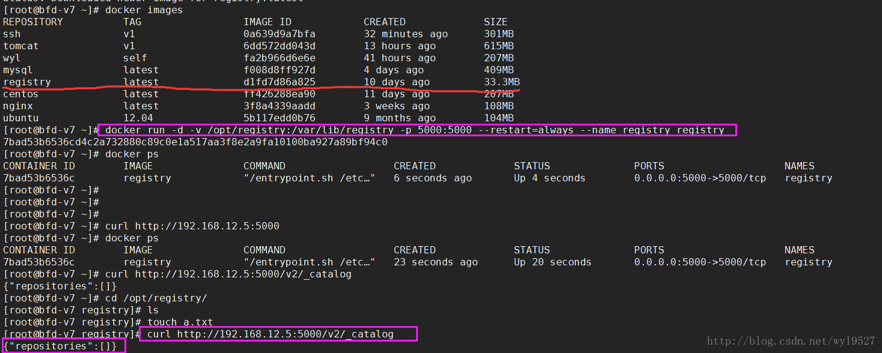882x353 pixels.
Task: Click image ID fa2b966d6e6e
Action: point(280,58)
